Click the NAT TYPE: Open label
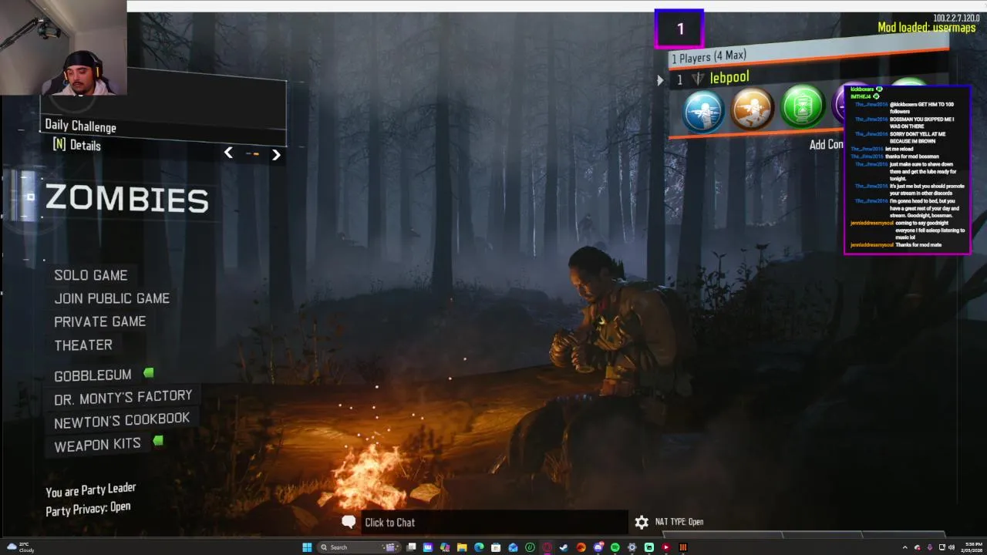987x555 pixels. tap(679, 522)
